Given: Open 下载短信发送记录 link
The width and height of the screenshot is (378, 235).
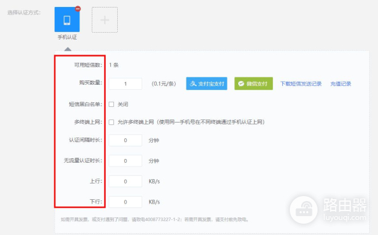Looking at the screenshot, I should (301, 84).
